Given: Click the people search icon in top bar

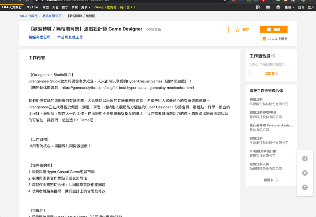Looking at the screenshot, I should [258, 7].
